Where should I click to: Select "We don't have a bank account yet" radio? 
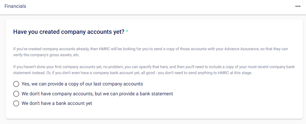pos(16,104)
